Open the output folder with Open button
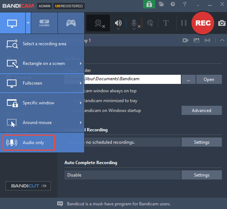 coord(209,79)
